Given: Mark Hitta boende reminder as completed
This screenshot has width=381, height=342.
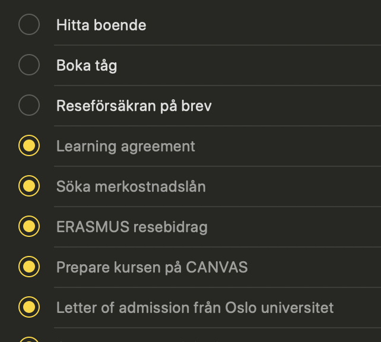Looking at the screenshot, I should [x=29, y=24].
